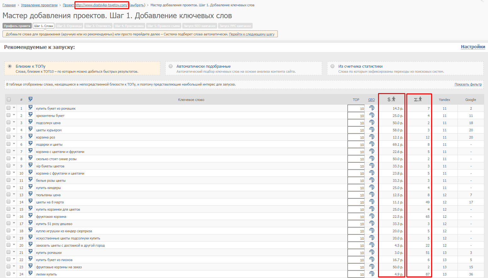
Task: Select 'Автоматически подобранные' radio option
Action: pos(171,66)
